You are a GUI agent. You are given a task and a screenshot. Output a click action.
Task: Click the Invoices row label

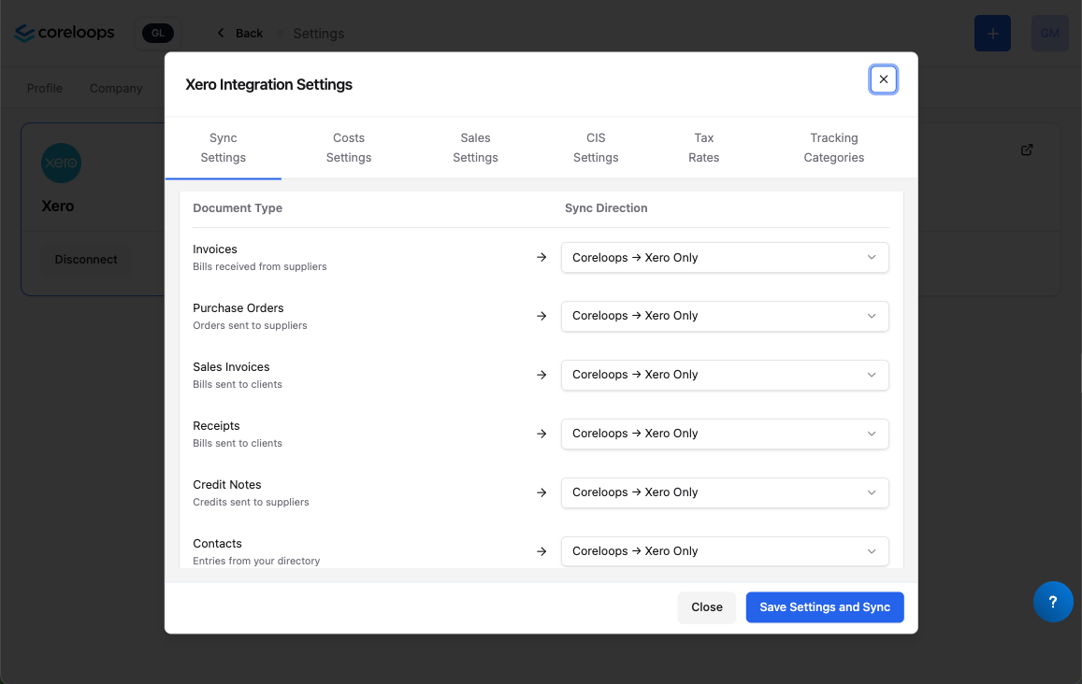pos(214,249)
